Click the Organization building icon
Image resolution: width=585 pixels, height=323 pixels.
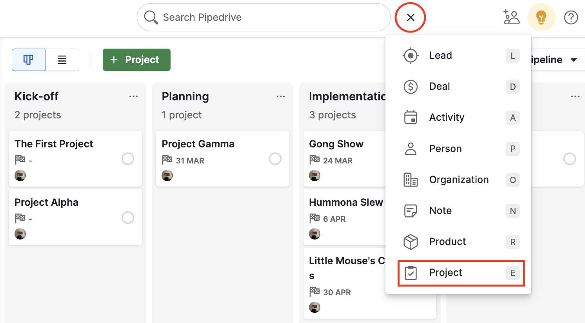(x=410, y=180)
